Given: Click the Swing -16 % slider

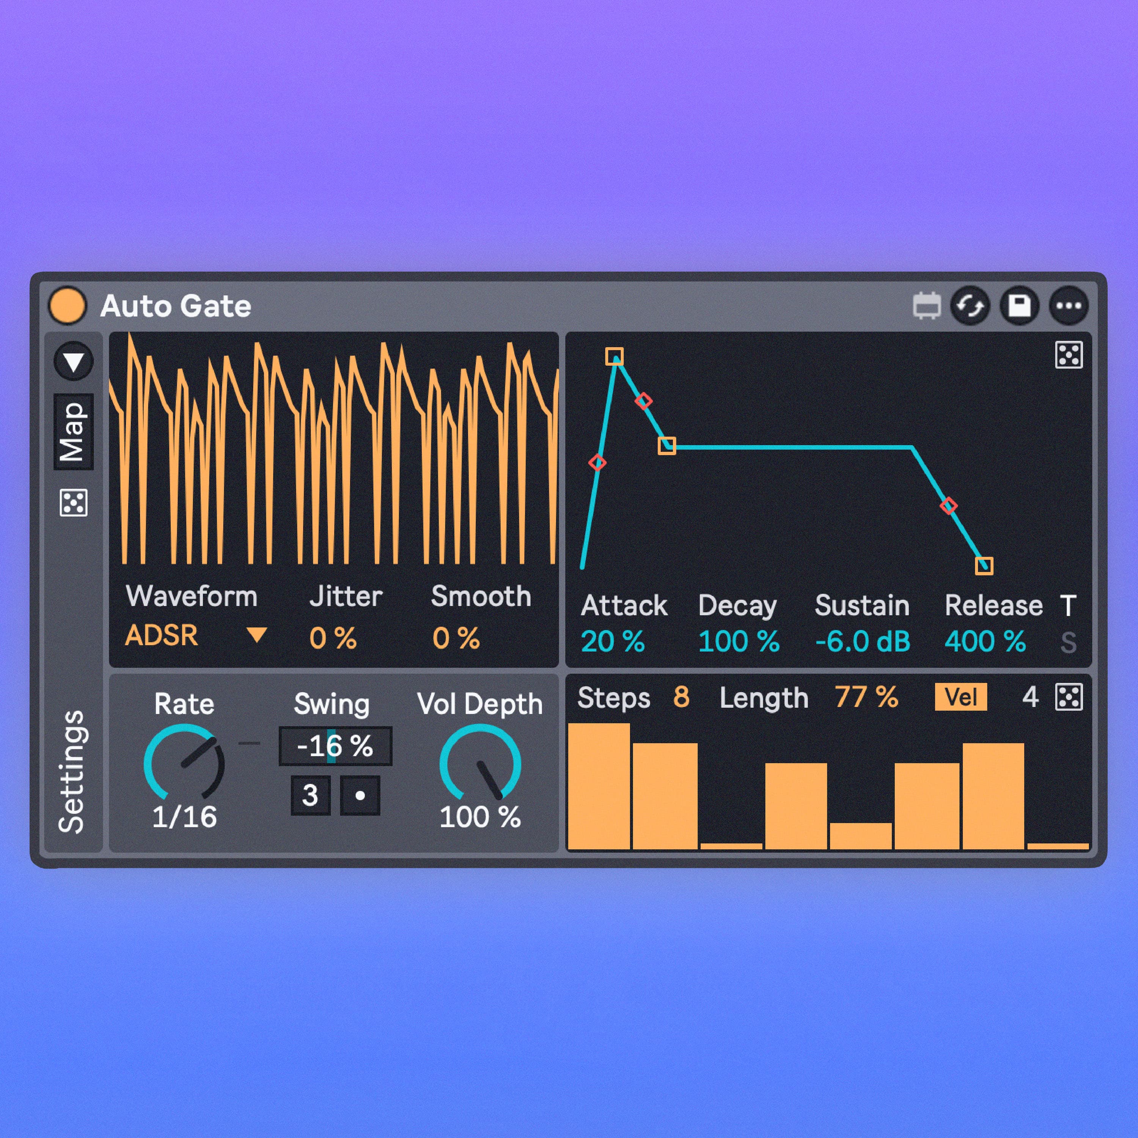Looking at the screenshot, I should (335, 746).
